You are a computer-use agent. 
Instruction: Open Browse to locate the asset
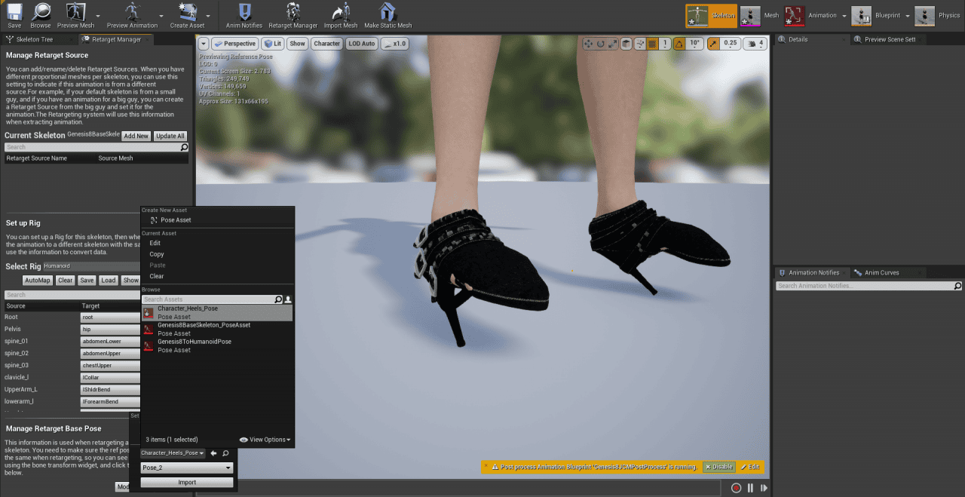tap(41, 14)
